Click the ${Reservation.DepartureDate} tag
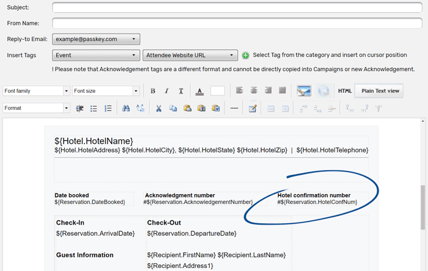 191,233
